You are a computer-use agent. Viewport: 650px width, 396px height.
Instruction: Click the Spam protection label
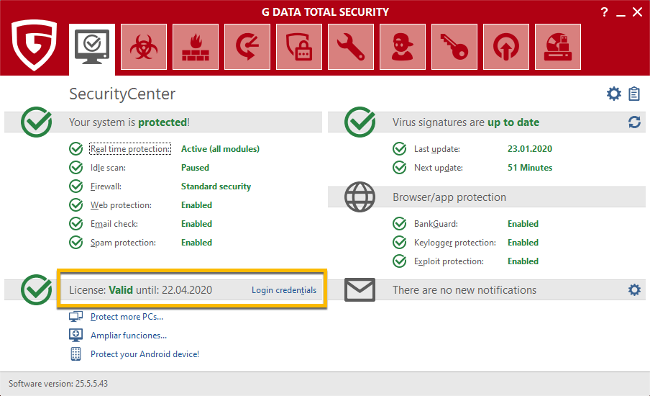(123, 243)
